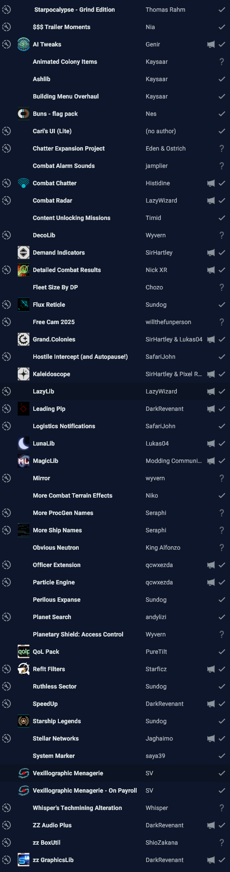
Task: Click the AI Tweaks mod icon
Action: click(x=23, y=44)
